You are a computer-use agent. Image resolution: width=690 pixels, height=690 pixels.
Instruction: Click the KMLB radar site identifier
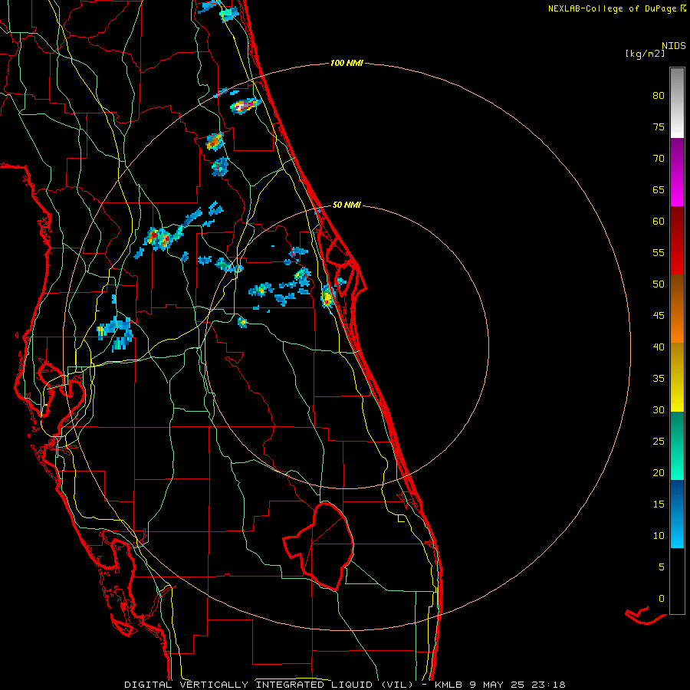(449, 685)
